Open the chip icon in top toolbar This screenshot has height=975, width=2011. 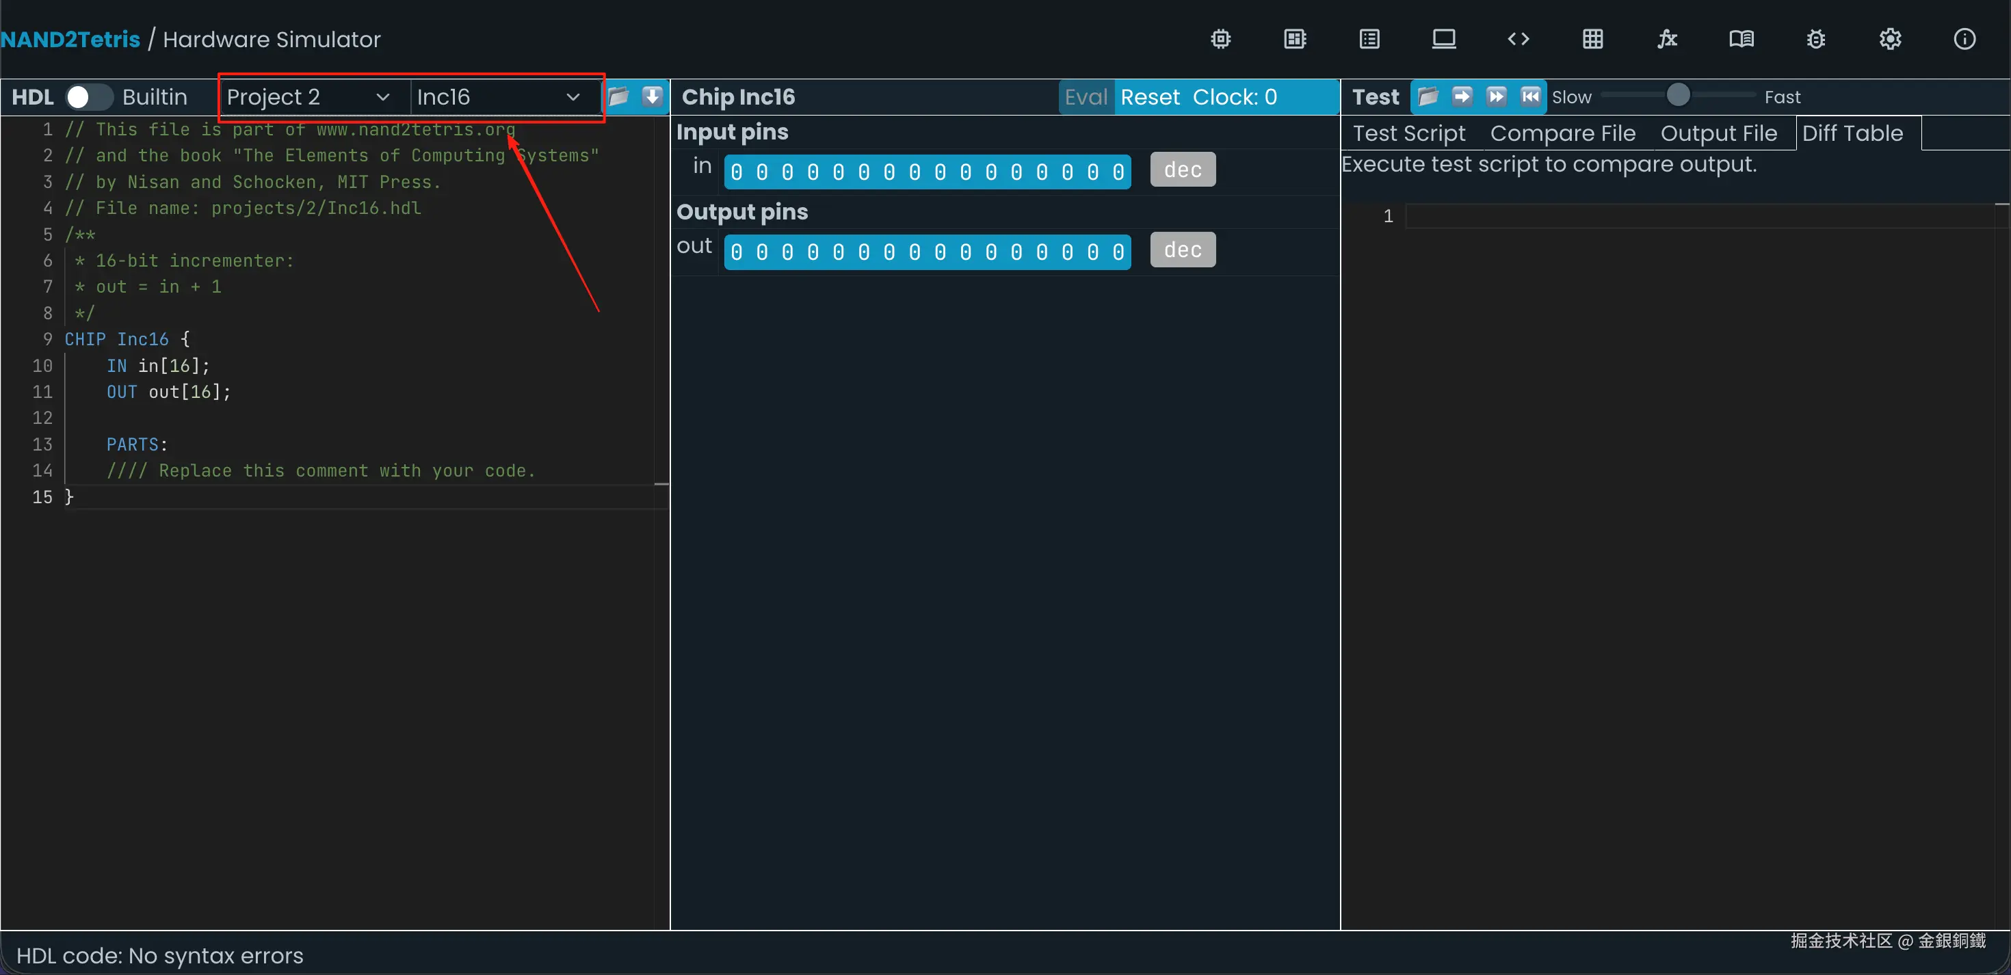coord(1220,39)
